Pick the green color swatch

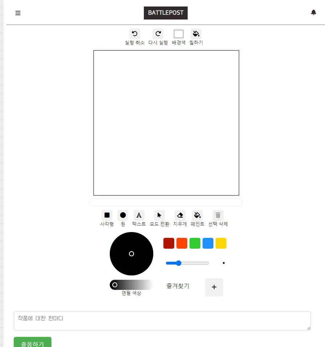(x=195, y=243)
